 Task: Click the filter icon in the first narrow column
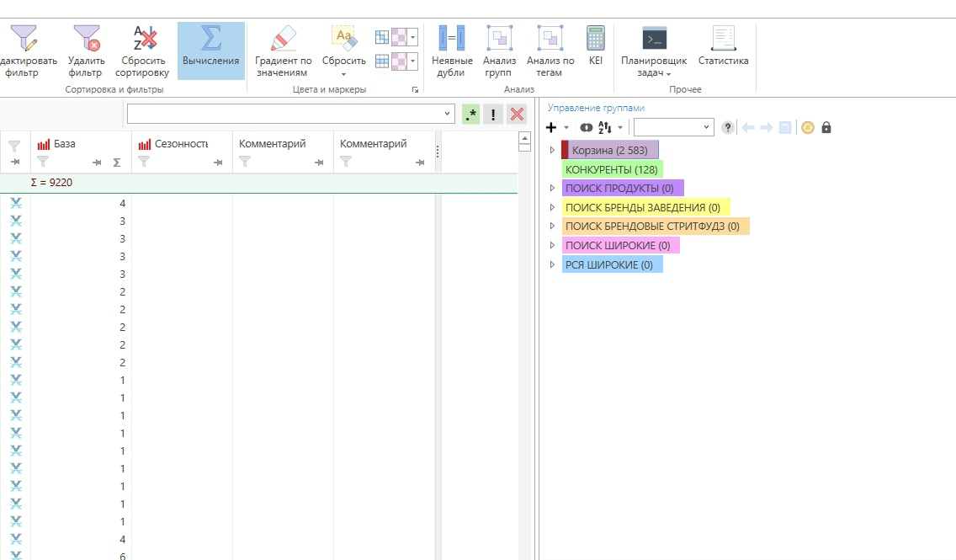[14, 146]
